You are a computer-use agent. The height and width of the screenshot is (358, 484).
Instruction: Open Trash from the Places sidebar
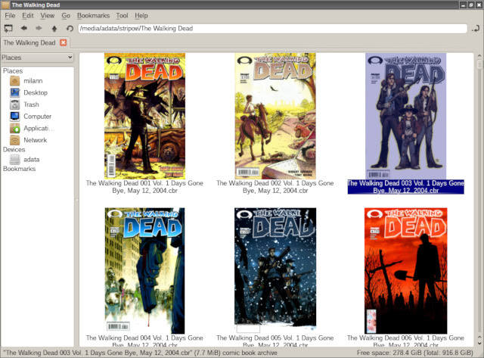click(30, 104)
